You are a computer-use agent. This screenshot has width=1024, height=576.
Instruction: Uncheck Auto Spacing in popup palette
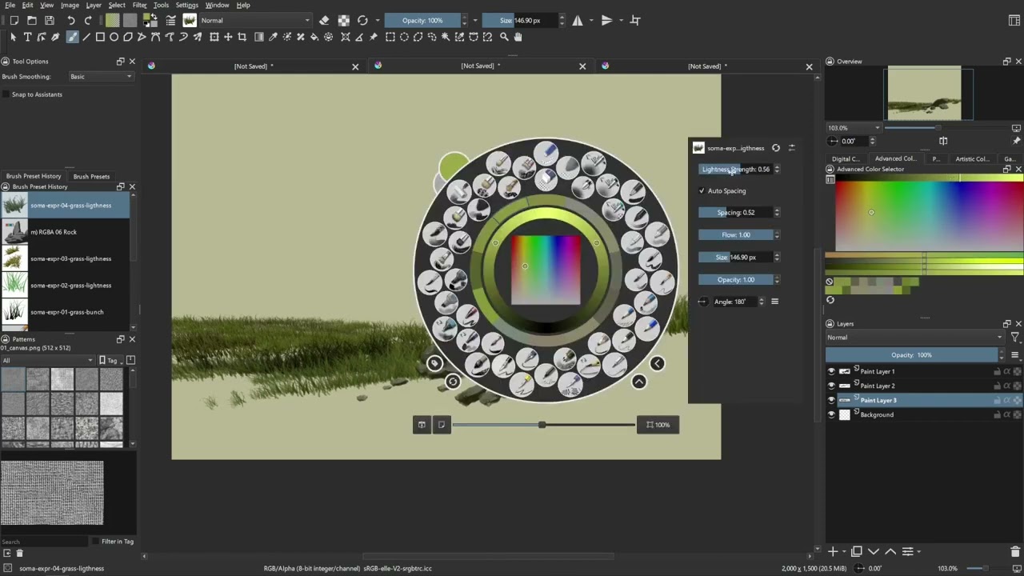click(702, 190)
